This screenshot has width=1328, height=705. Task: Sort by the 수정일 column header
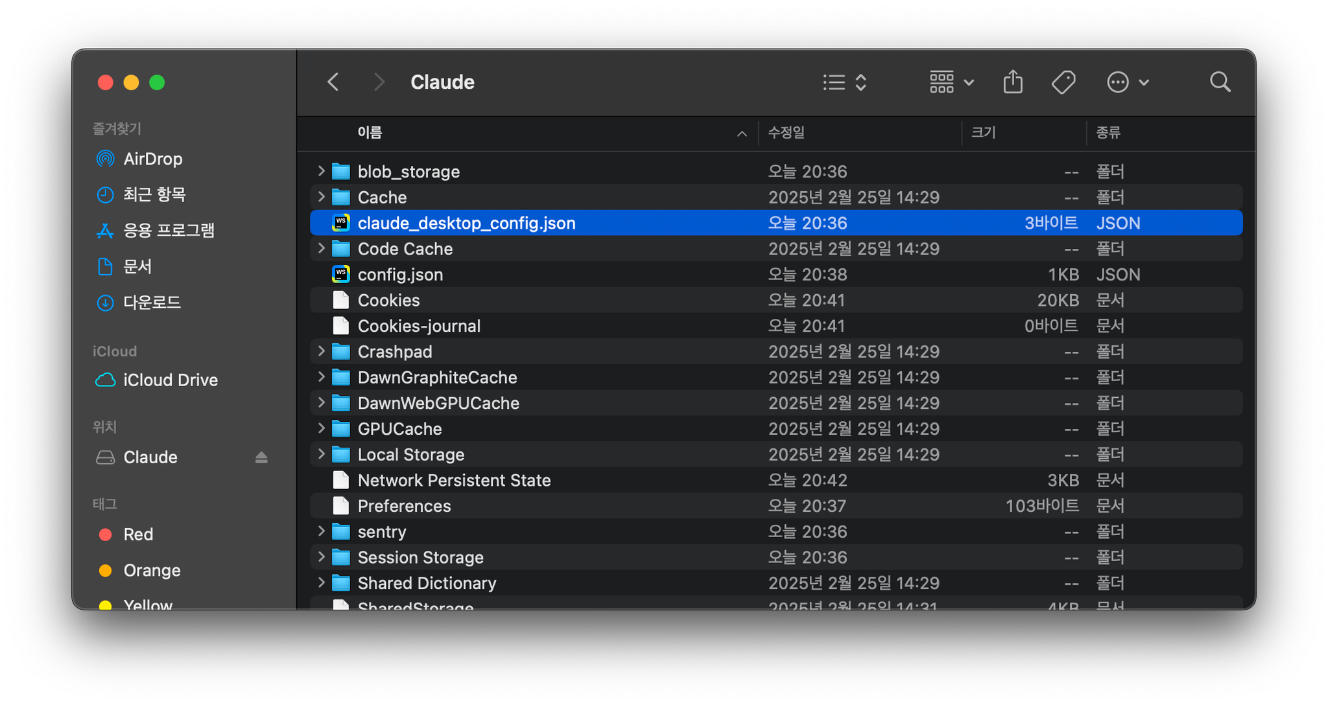pos(786,133)
